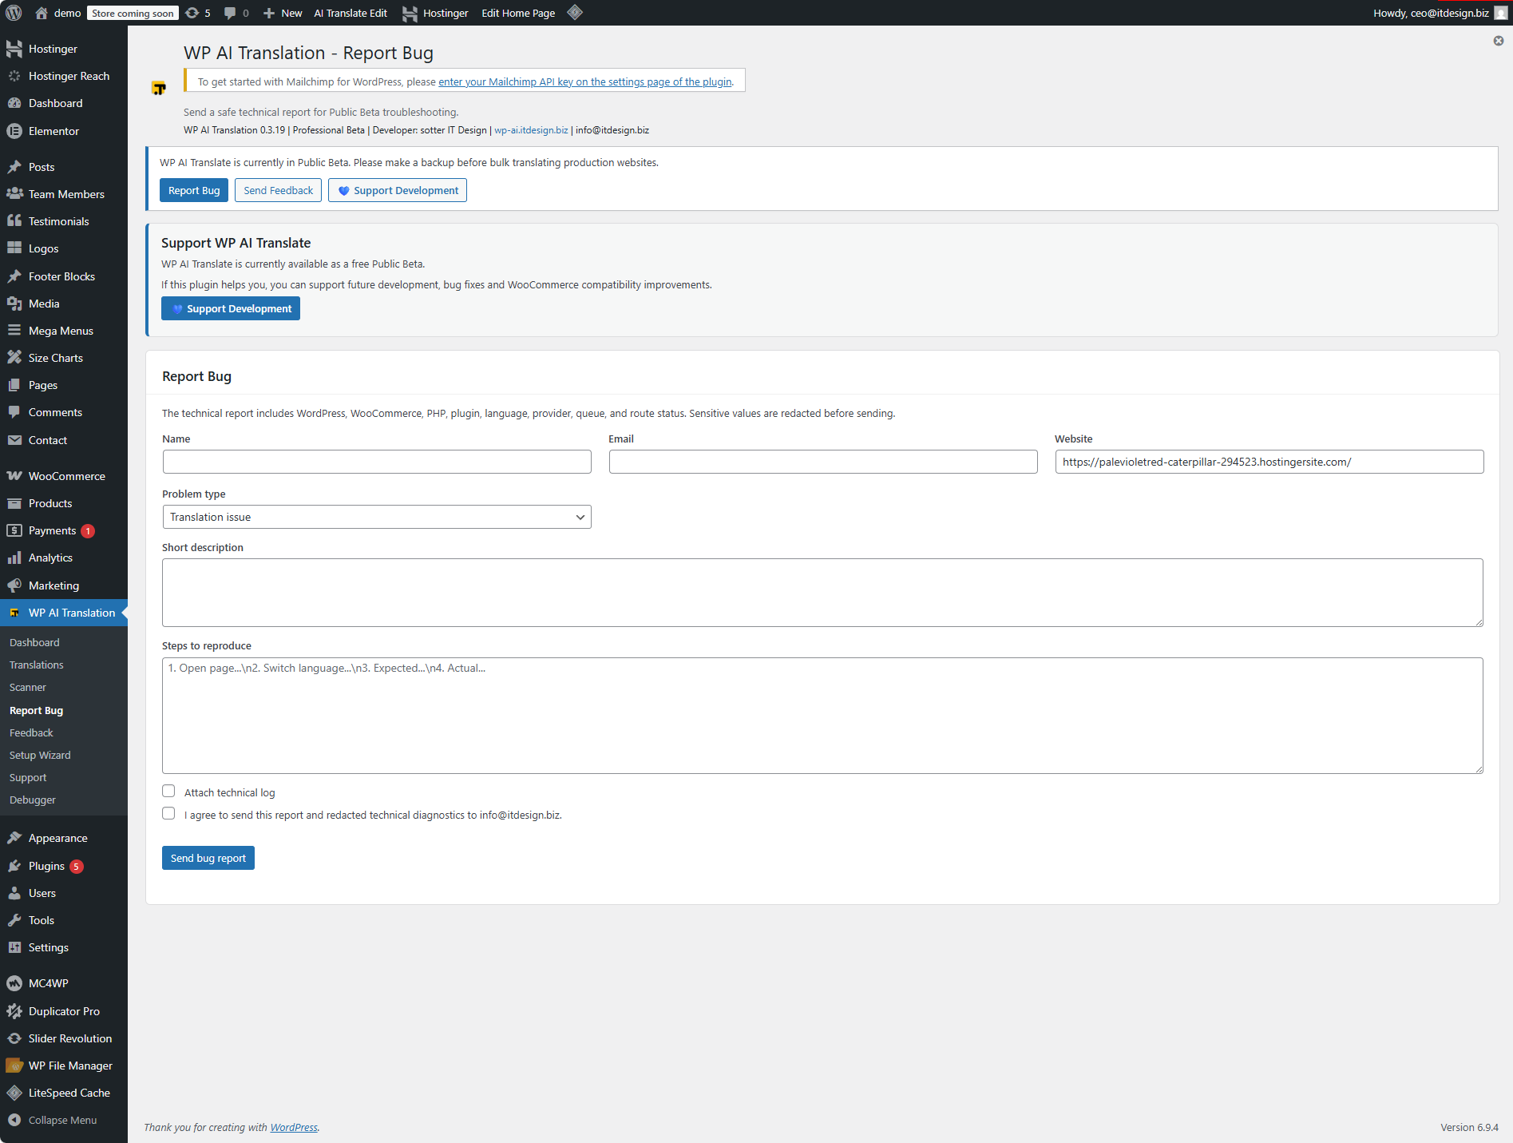Screen dimensions: 1513x1143
Task: Open the Elementor sidebar icon
Action: 14,131
